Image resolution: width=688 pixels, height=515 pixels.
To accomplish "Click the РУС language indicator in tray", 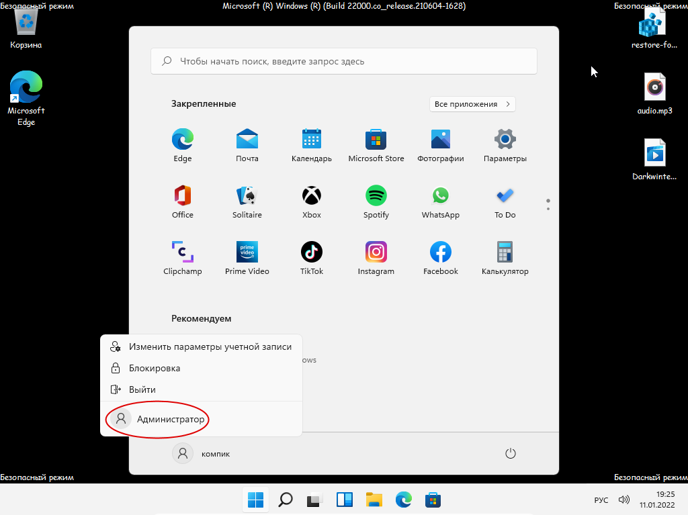I will [x=601, y=500].
